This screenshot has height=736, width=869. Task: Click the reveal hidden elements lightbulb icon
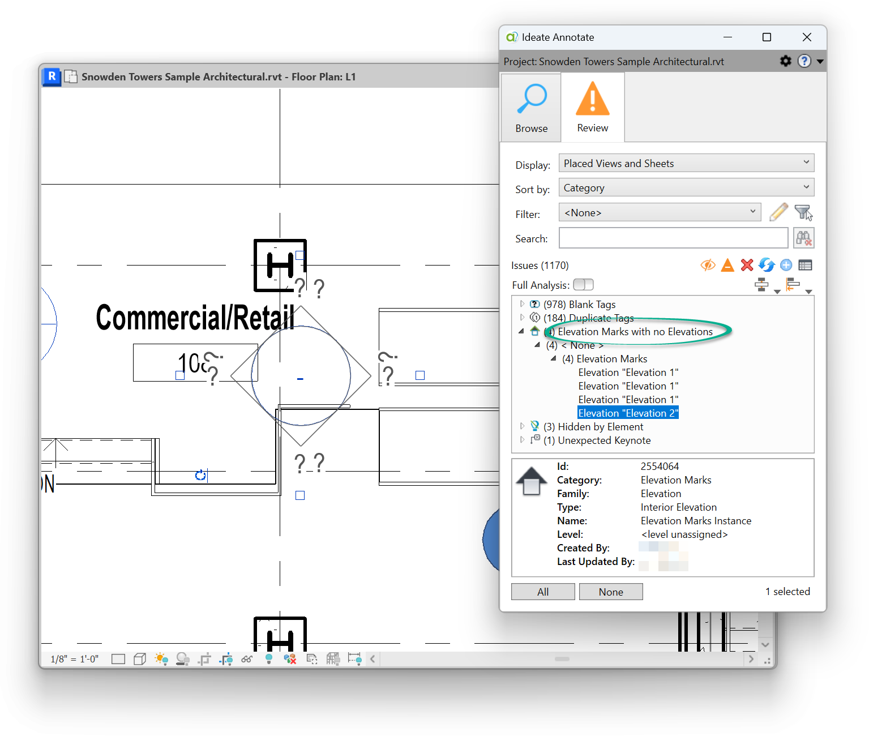269,658
